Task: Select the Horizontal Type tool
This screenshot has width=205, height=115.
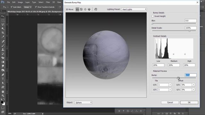Action: point(3,79)
